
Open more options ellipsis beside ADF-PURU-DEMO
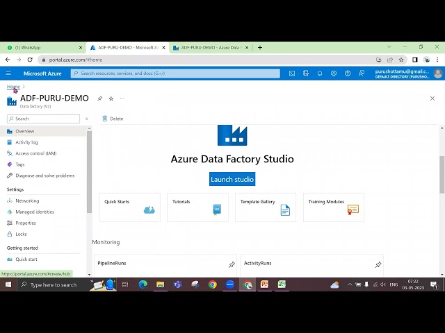[122, 99]
